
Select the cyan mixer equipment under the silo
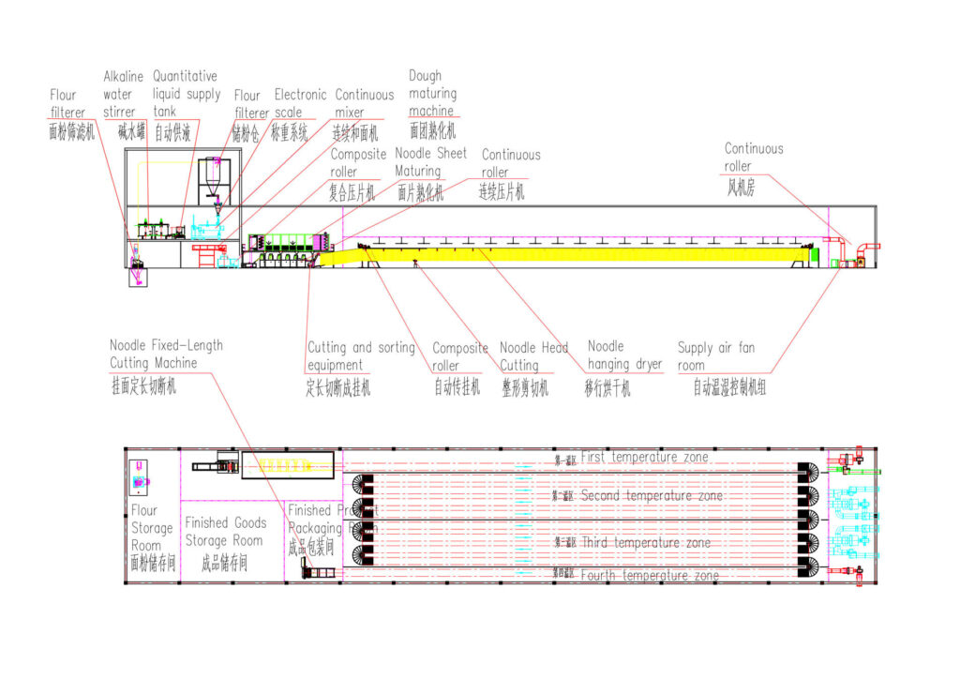[207, 228]
